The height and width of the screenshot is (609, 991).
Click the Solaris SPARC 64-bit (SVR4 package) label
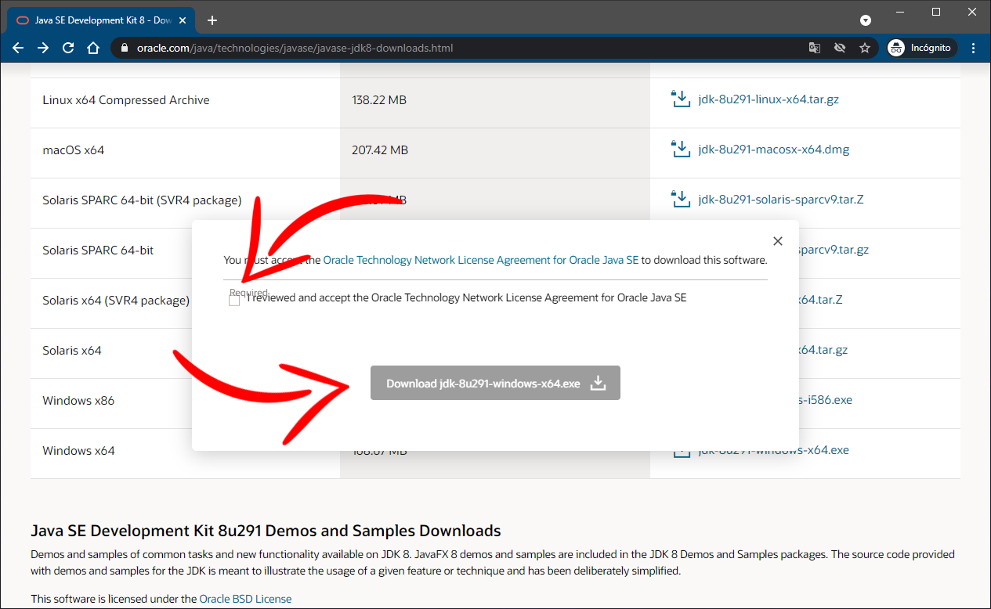[x=142, y=200]
